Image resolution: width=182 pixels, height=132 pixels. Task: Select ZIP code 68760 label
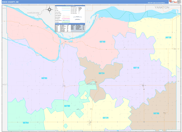click(103, 41)
